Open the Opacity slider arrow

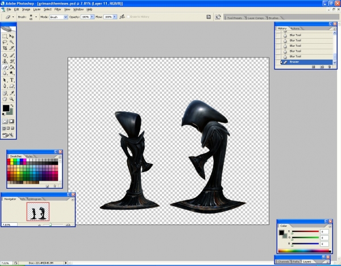92,16
